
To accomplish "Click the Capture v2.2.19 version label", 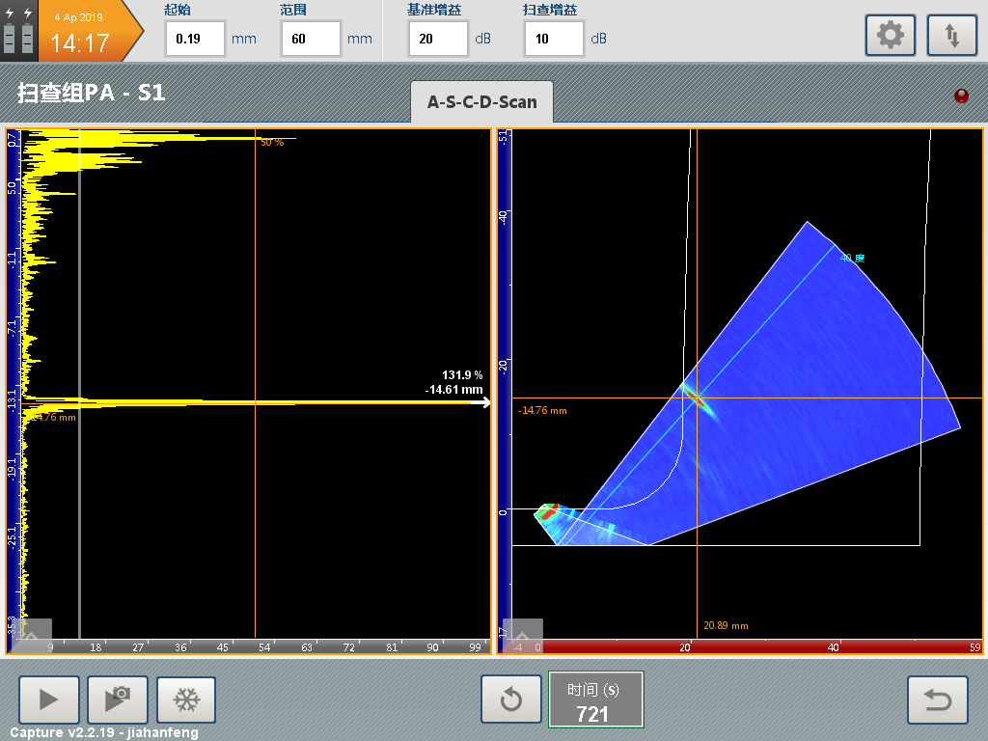I will [104, 732].
